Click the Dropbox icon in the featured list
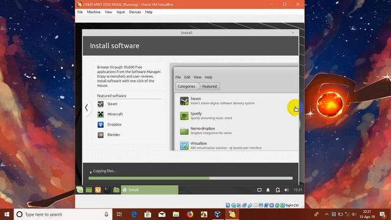 pos(100,125)
